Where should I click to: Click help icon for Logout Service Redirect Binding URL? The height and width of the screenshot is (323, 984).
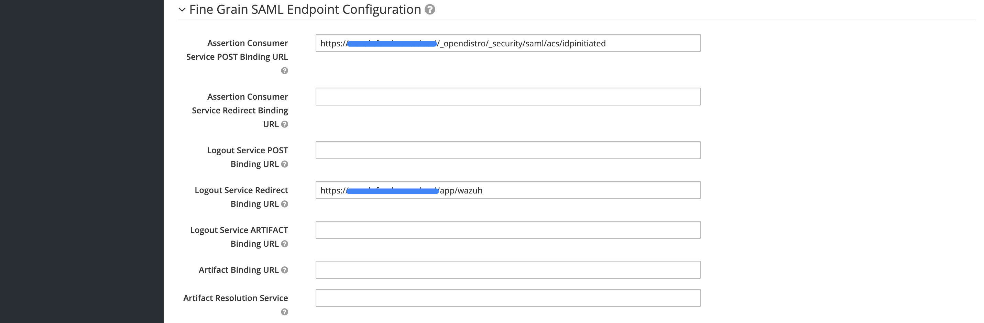tap(285, 204)
